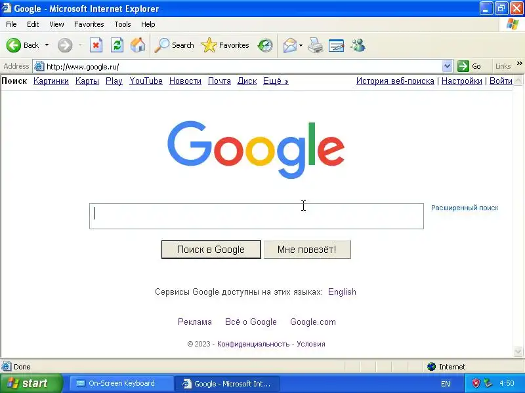525x393 pixels.
Task: Open the File menu
Action: coord(11,24)
